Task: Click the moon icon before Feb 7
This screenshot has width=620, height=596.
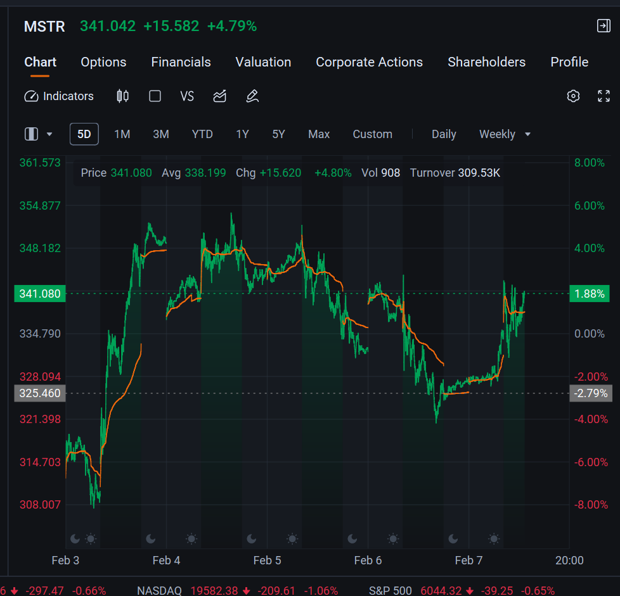Action: [453, 538]
